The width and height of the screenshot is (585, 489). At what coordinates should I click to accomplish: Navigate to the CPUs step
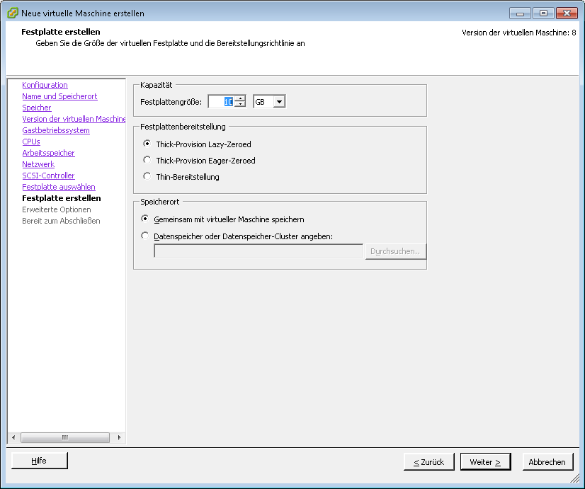(31, 142)
